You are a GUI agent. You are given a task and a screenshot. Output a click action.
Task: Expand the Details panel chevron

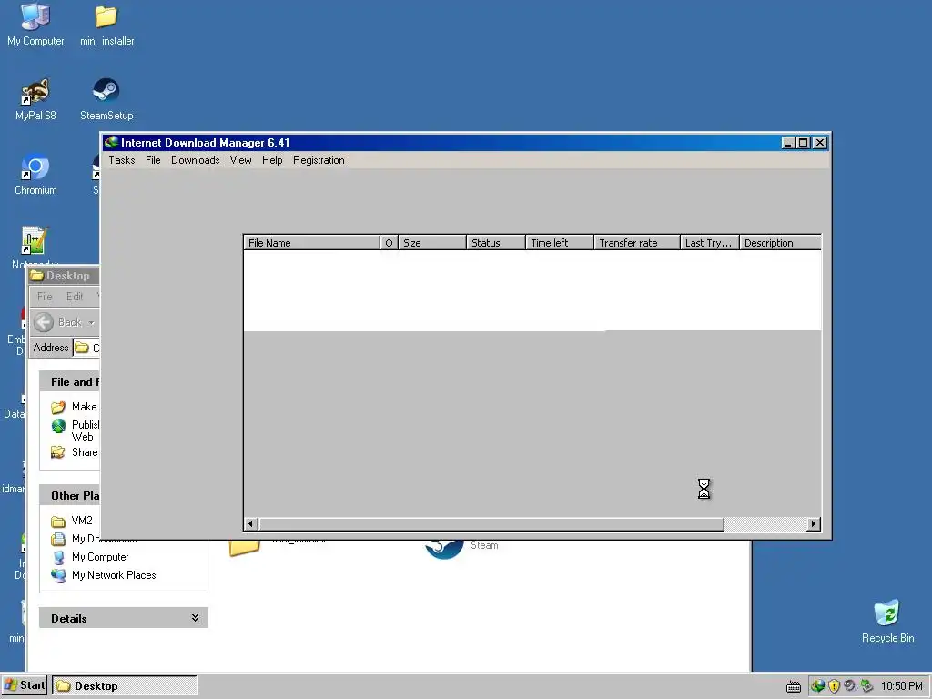(195, 618)
